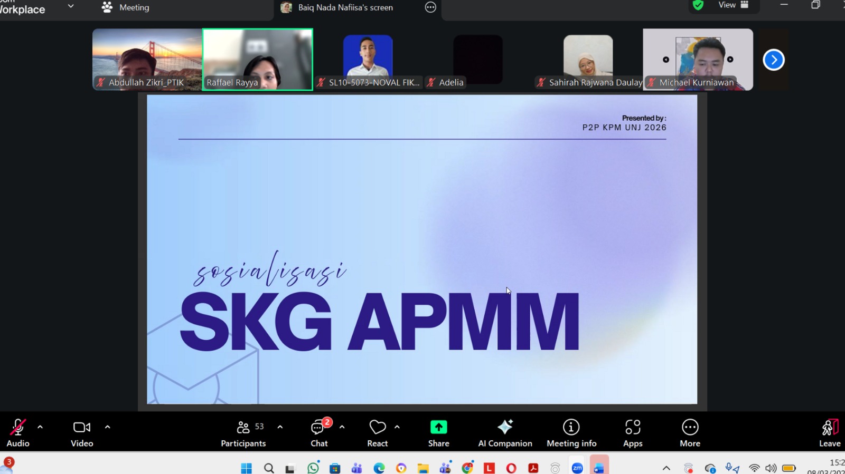Expand audio settings arrow next to Audio
Image resolution: width=845 pixels, height=474 pixels.
point(40,427)
